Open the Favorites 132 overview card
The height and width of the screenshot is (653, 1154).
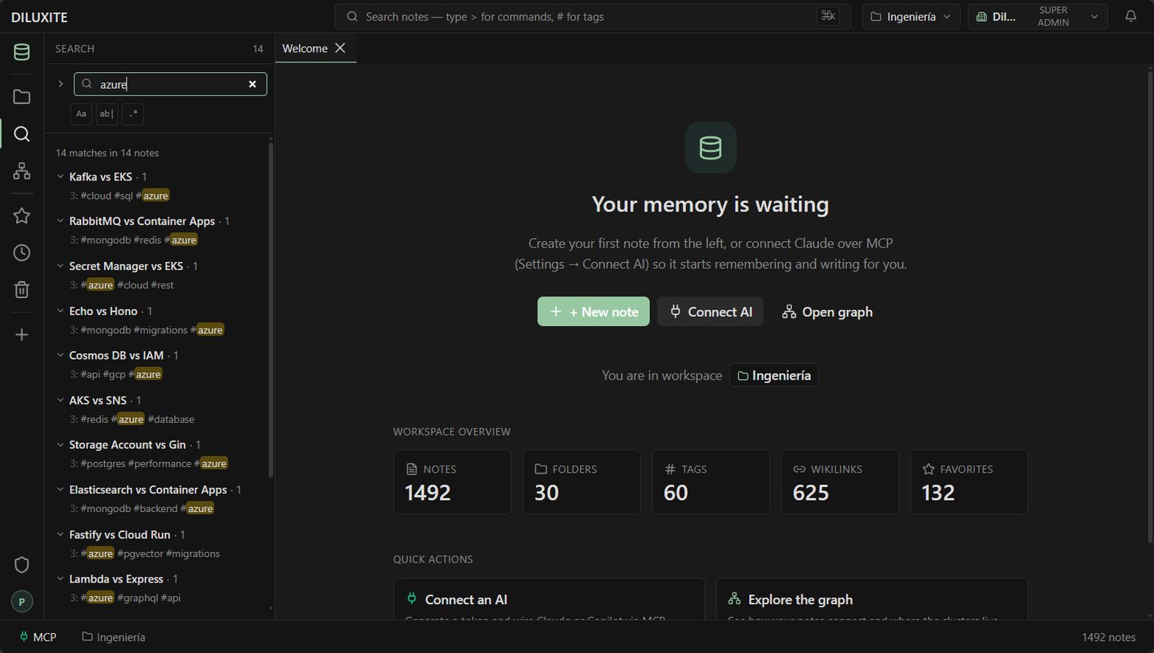coord(969,482)
